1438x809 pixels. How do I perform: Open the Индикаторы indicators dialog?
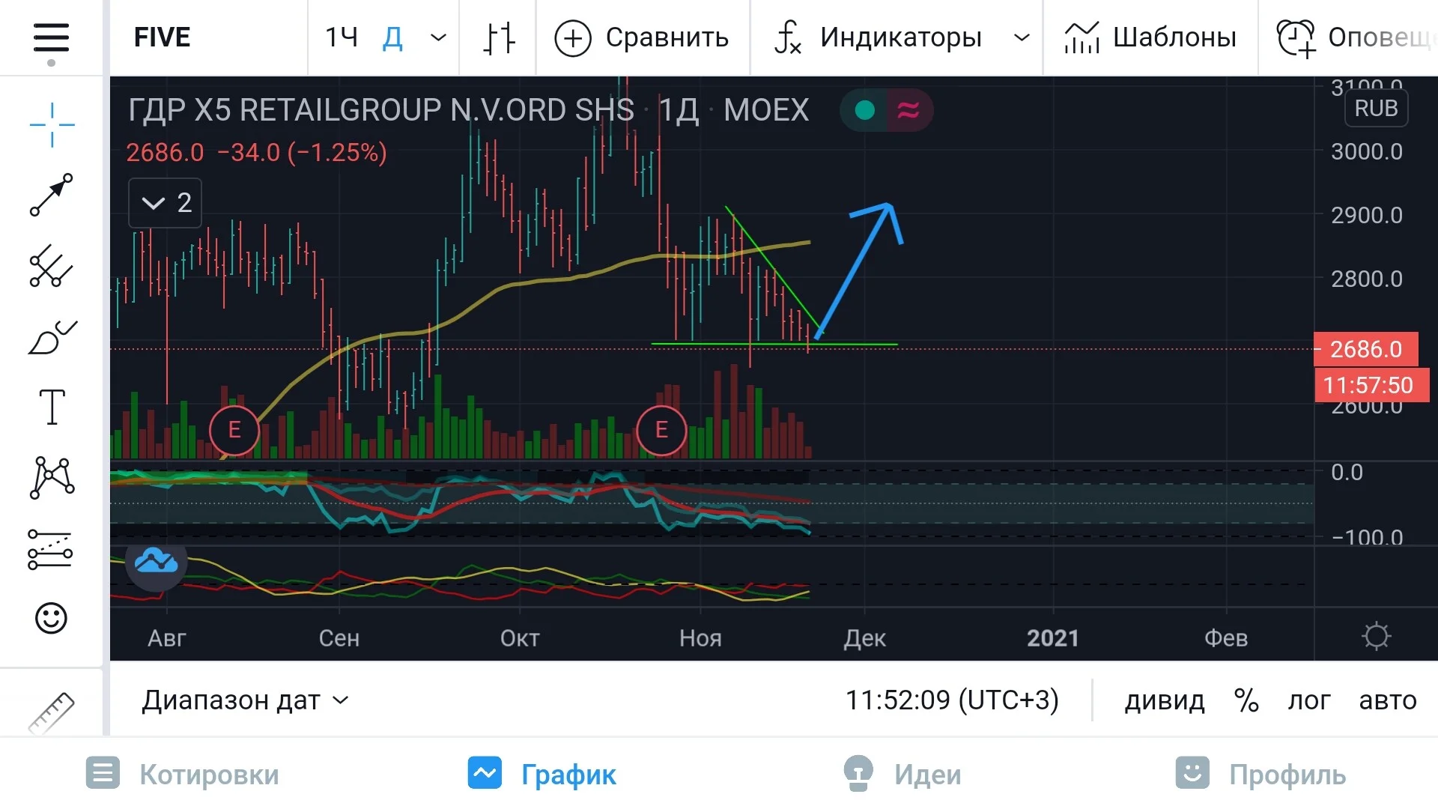click(x=878, y=37)
